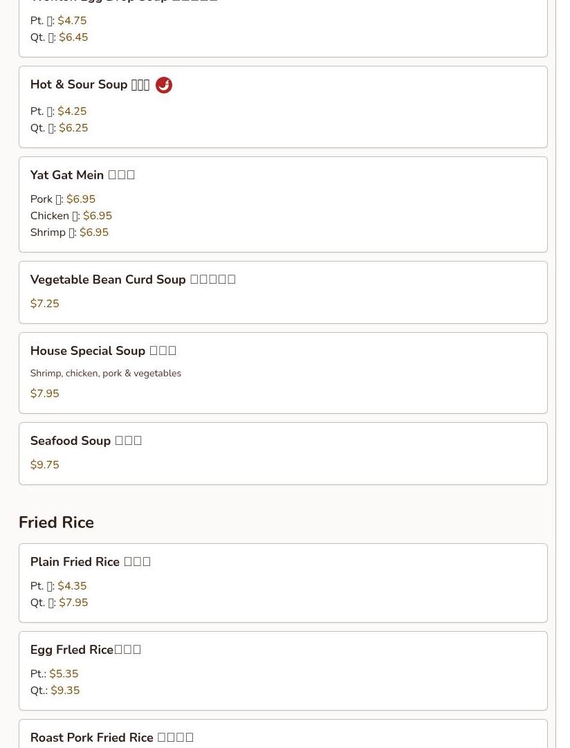Open Plain Fried Rice menu item
Screen dimensions: 570x748
tap(283, 583)
